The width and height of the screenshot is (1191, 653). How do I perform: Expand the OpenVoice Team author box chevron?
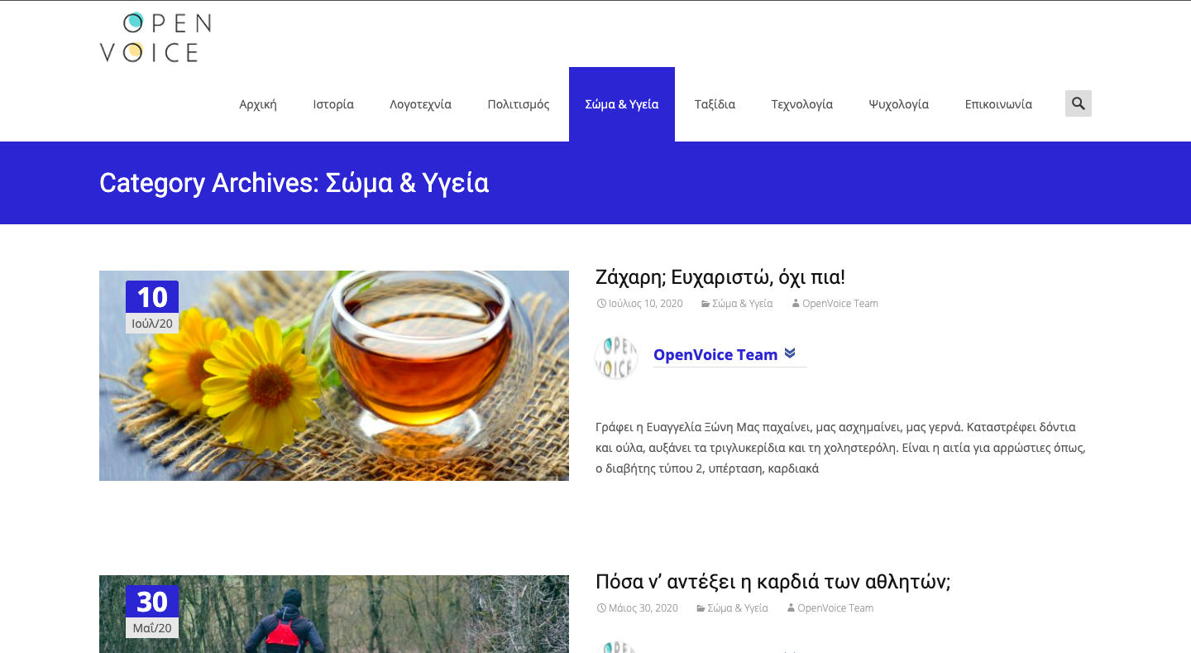(x=790, y=353)
